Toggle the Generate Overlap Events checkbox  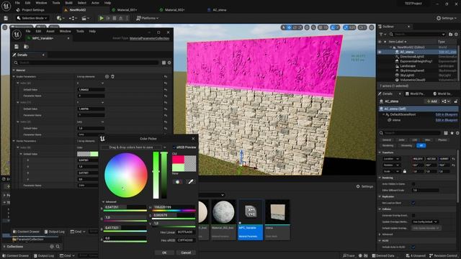tap(413, 216)
